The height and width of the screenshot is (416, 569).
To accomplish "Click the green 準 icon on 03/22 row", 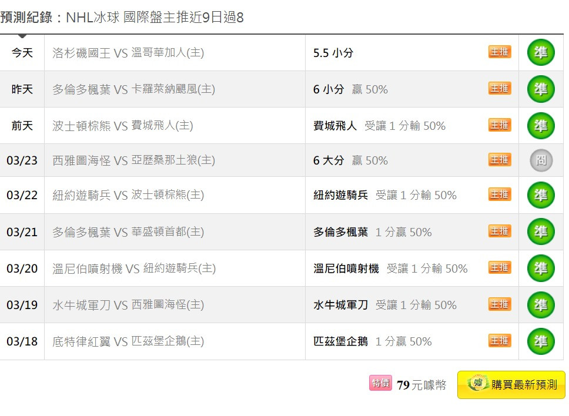I will click(541, 195).
